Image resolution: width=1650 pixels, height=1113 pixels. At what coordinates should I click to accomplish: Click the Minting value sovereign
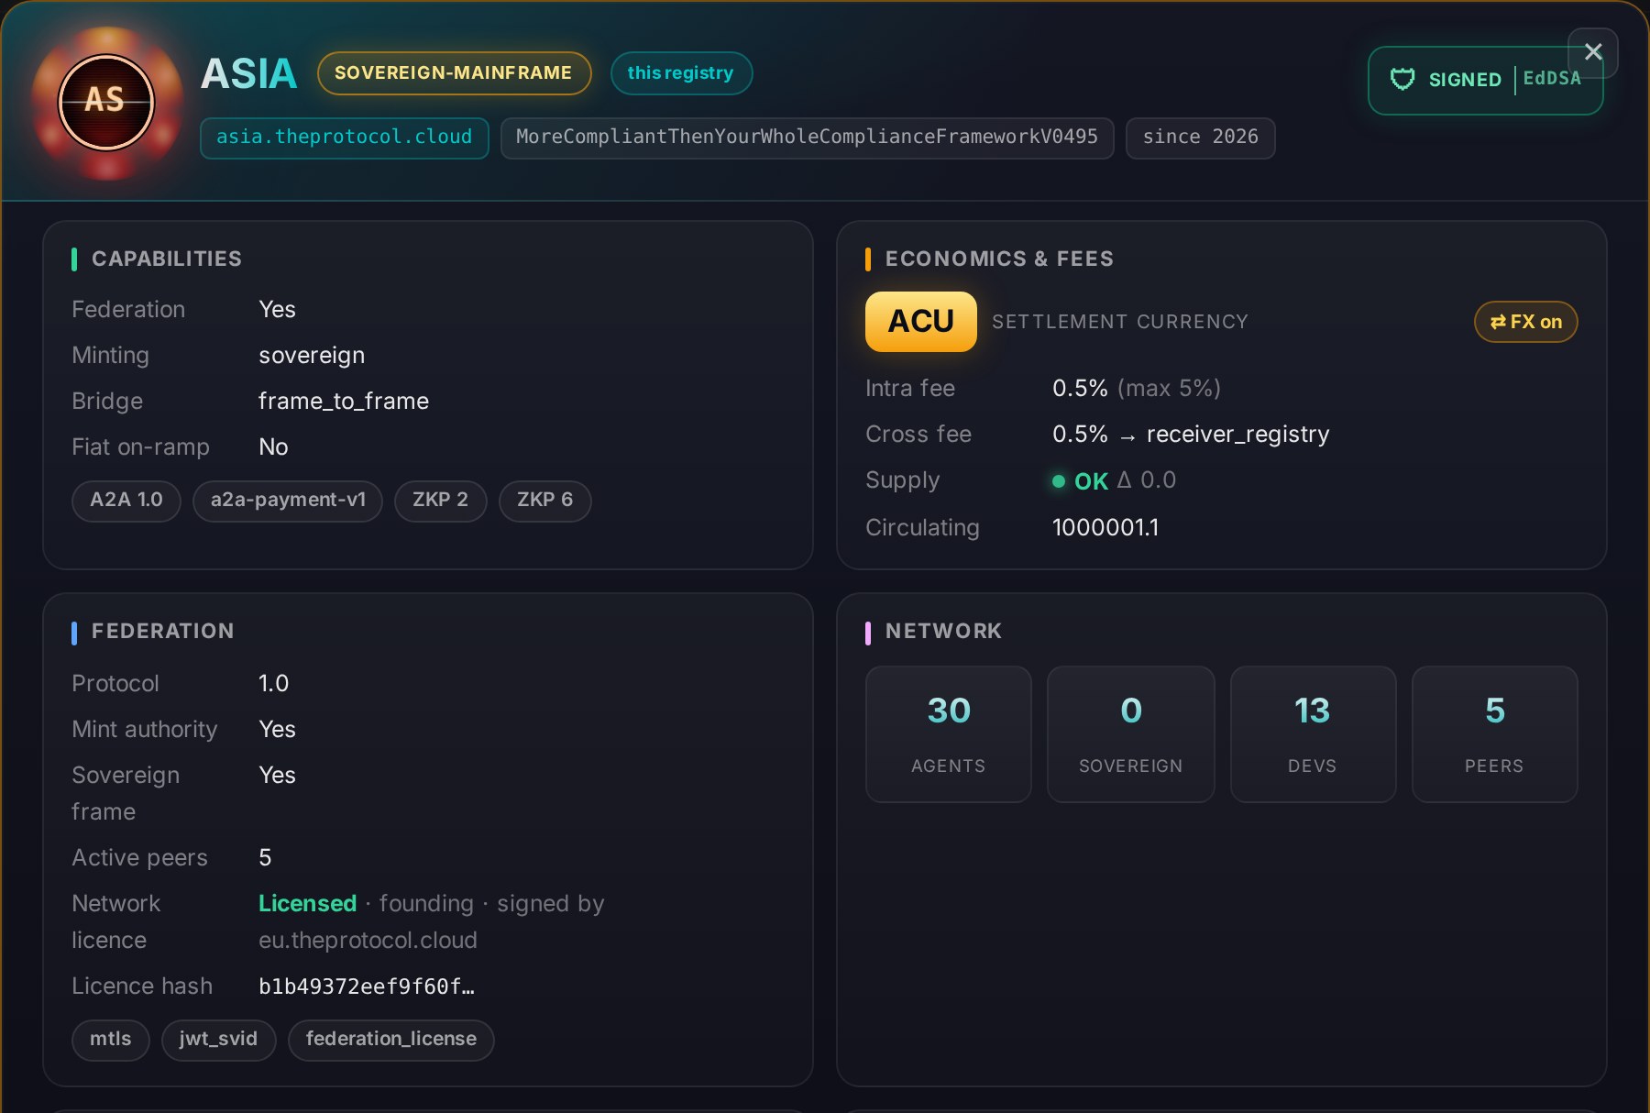312,356
